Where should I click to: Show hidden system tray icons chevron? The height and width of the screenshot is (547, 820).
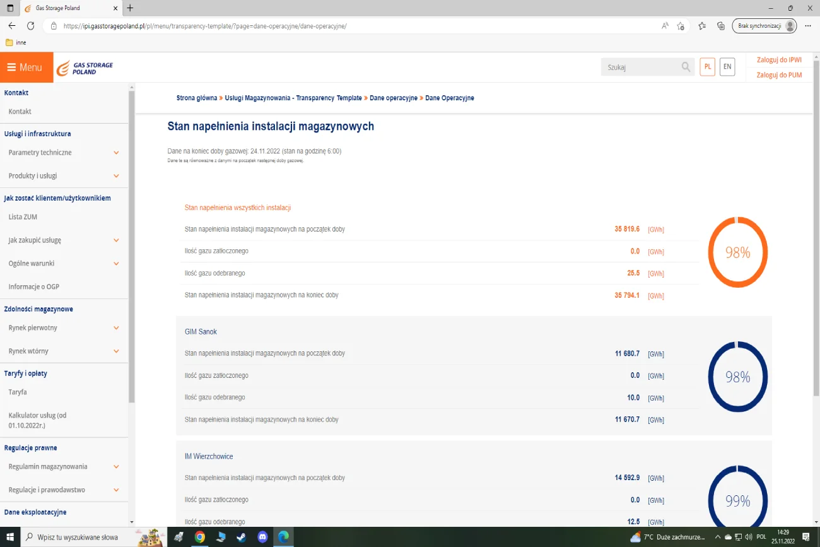pos(718,537)
